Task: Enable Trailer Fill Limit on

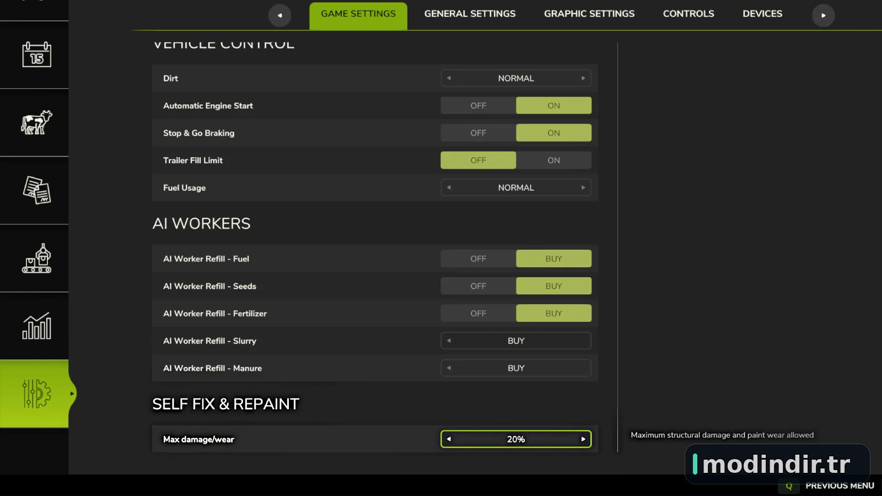Action: (553, 160)
